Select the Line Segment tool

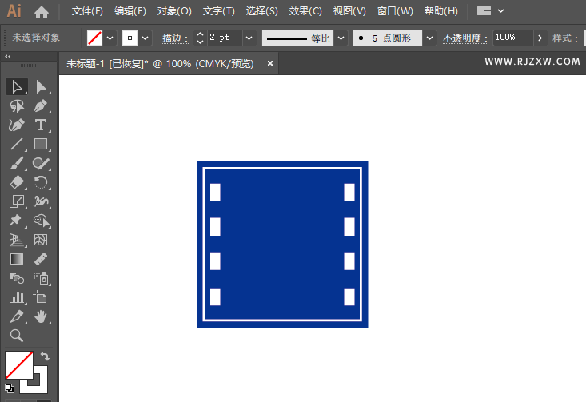pyautogui.click(x=17, y=144)
